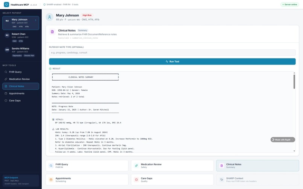Select Clinical Notes tool in sidebar

[21, 86]
